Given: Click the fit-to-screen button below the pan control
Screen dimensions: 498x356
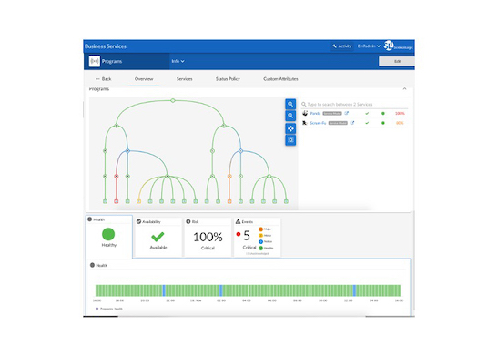Looking at the screenshot, I should 290,140.
